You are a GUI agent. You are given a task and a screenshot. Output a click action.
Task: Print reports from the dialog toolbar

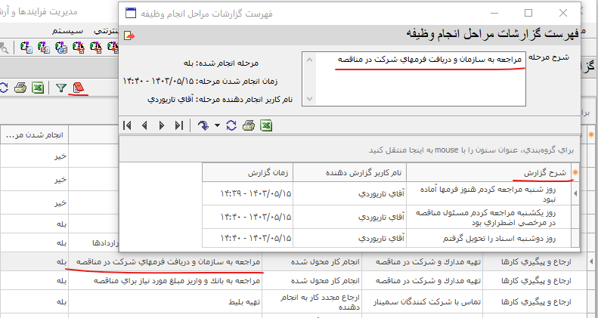pos(248,125)
